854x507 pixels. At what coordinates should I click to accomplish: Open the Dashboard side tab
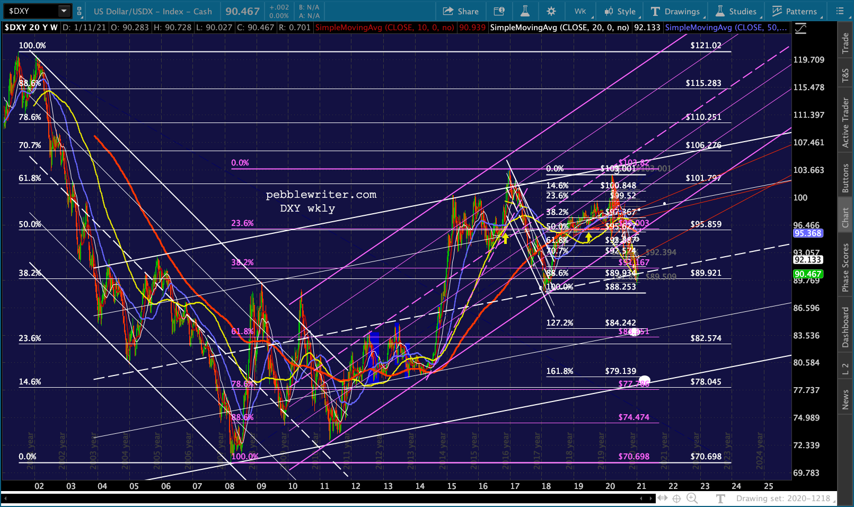pyautogui.click(x=846, y=327)
